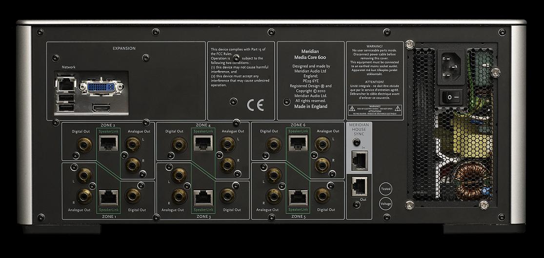Click the blue DVI connector port
Image resolution: width=544 pixels, height=258 pixels.
(101, 87)
